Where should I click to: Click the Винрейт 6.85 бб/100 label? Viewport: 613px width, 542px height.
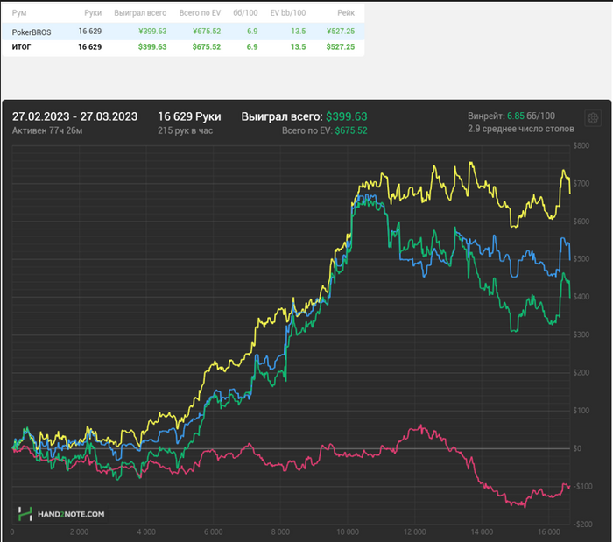[x=511, y=116]
